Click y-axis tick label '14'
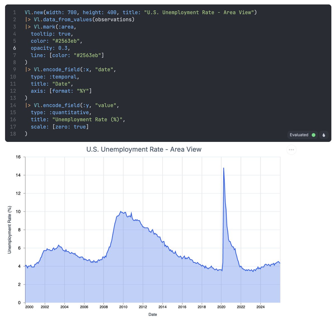This screenshot has height=319, width=335. point(18,175)
